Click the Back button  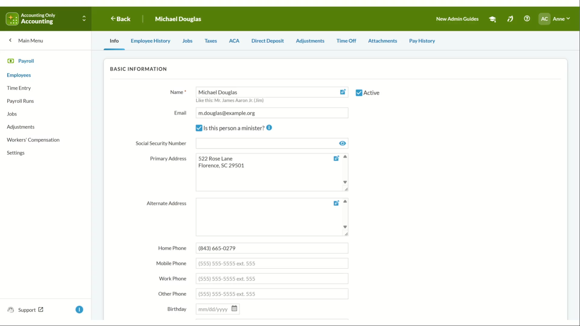[x=121, y=19]
